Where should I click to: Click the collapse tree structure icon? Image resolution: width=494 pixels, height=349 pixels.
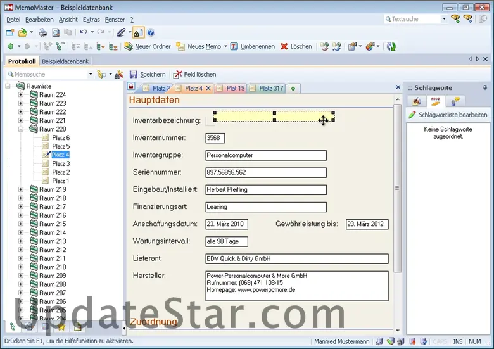tap(60, 47)
